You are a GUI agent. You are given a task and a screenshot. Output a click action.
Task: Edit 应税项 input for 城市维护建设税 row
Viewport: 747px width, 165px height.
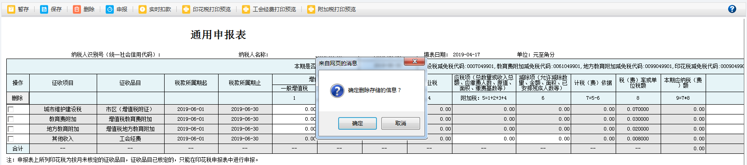pyautogui.click(x=484, y=109)
